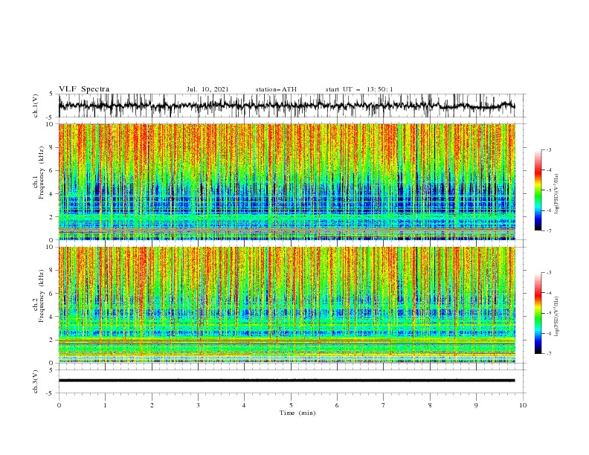
Task: Click the '4' kHz tick on ch.2 spectrogram
Action: pyautogui.click(x=53, y=317)
